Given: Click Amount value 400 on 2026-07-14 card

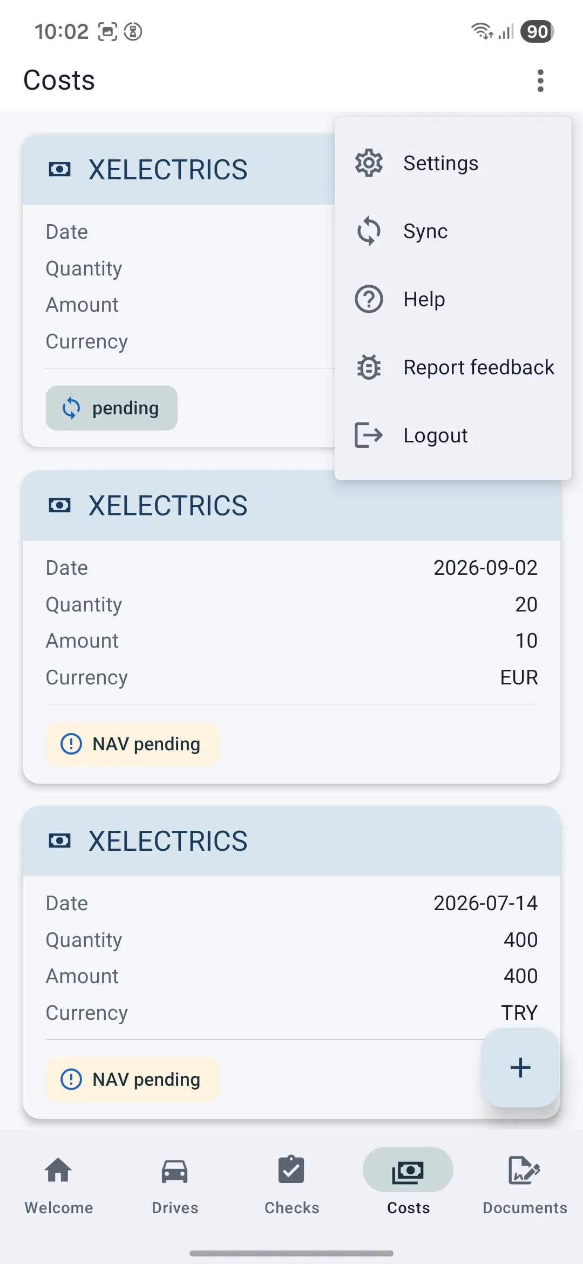Looking at the screenshot, I should (x=520, y=976).
